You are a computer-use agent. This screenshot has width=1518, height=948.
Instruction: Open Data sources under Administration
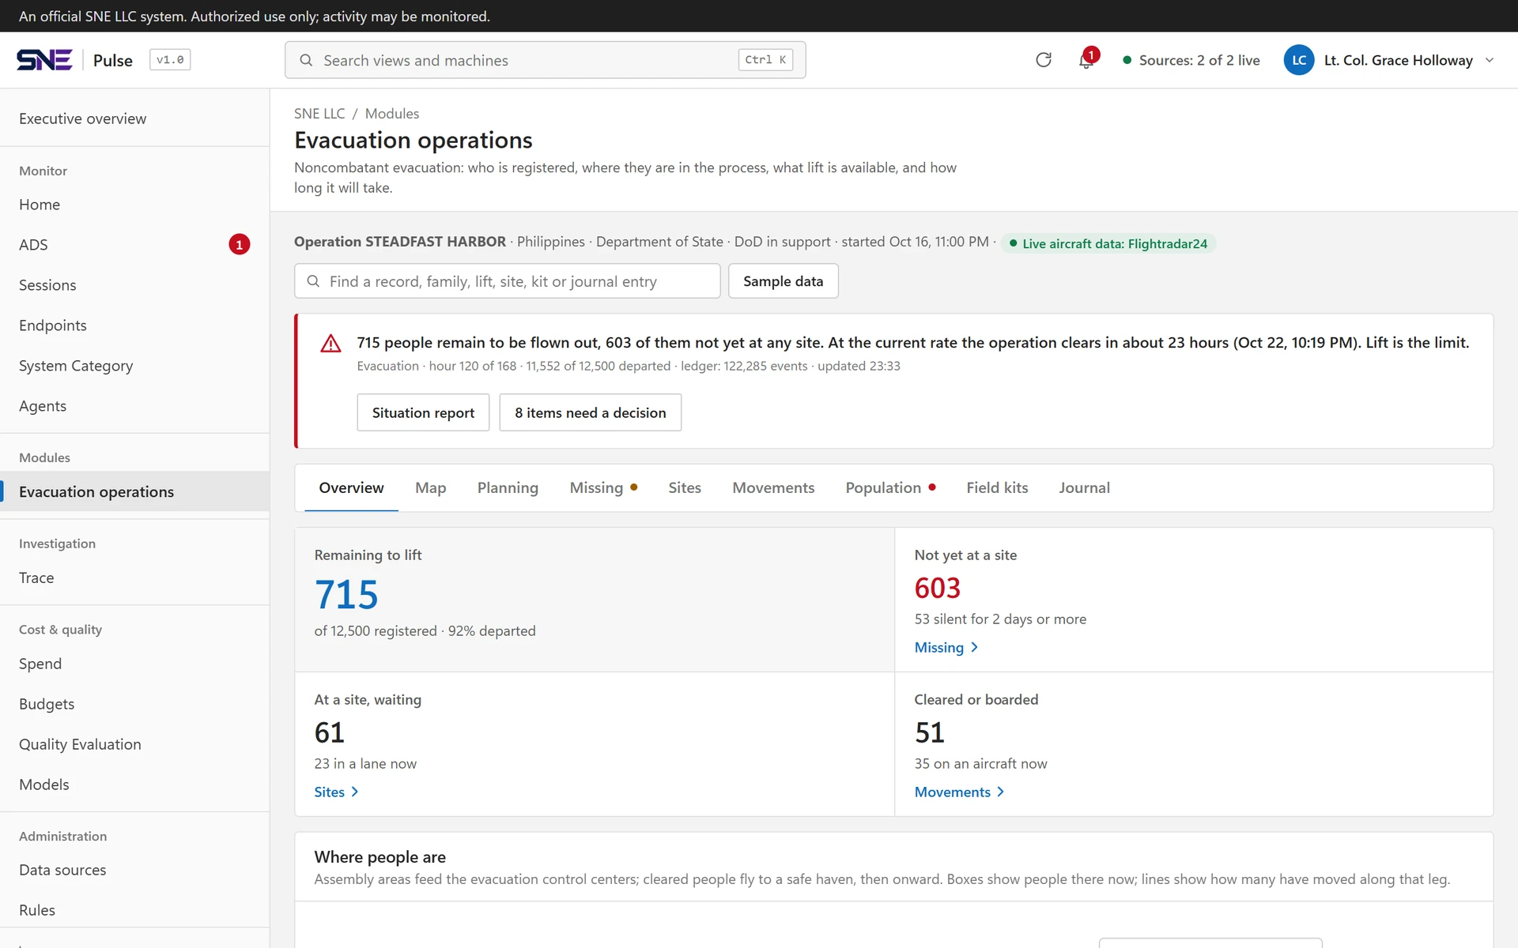134,870
